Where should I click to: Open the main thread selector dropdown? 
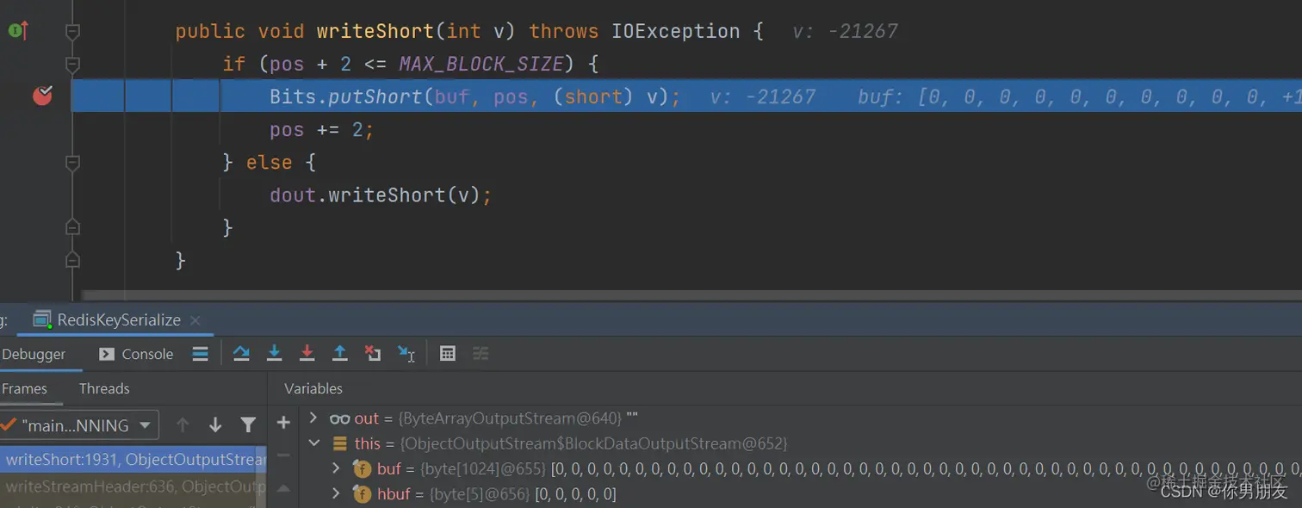[x=79, y=424]
